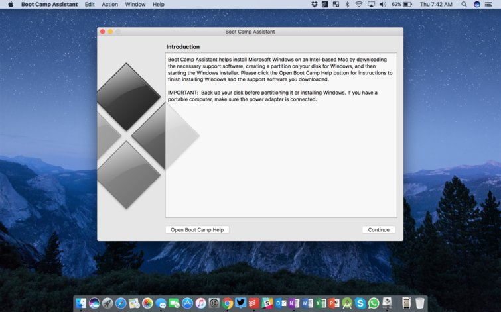Click the Thu 7:42 AM clock

(x=436, y=4)
